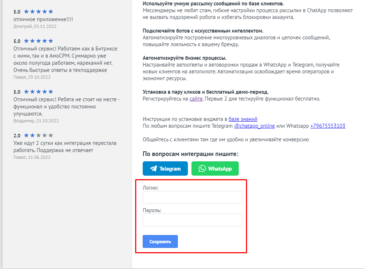This screenshot has width=365, height=269.
Task: Open the "базе знаний" knowledge base link
Action: tap(243, 119)
